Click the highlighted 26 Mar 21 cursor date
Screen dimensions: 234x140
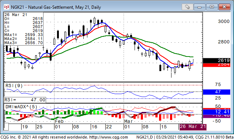coord(193,127)
